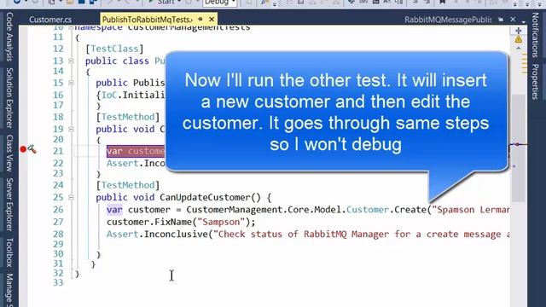
Task: Open the quick actions screwdriver icon on line 21
Action: point(32,149)
